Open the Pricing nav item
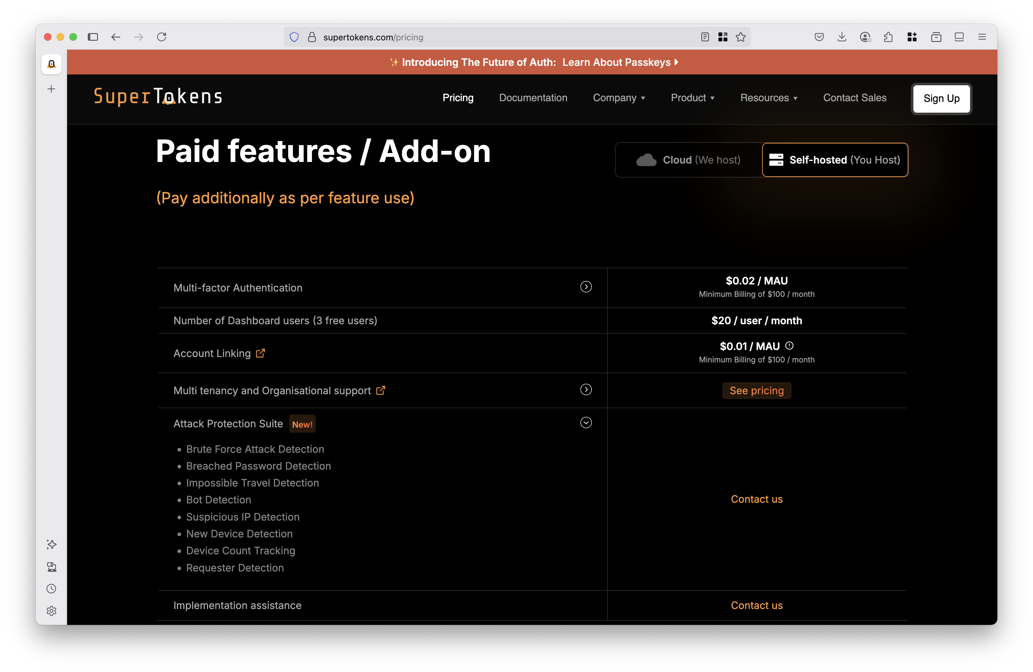Screen dimensions: 1033x672 (x=457, y=98)
